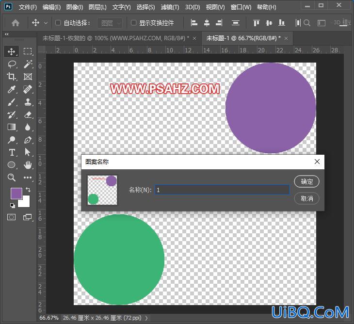Select the Hand tool

(28, 165)
